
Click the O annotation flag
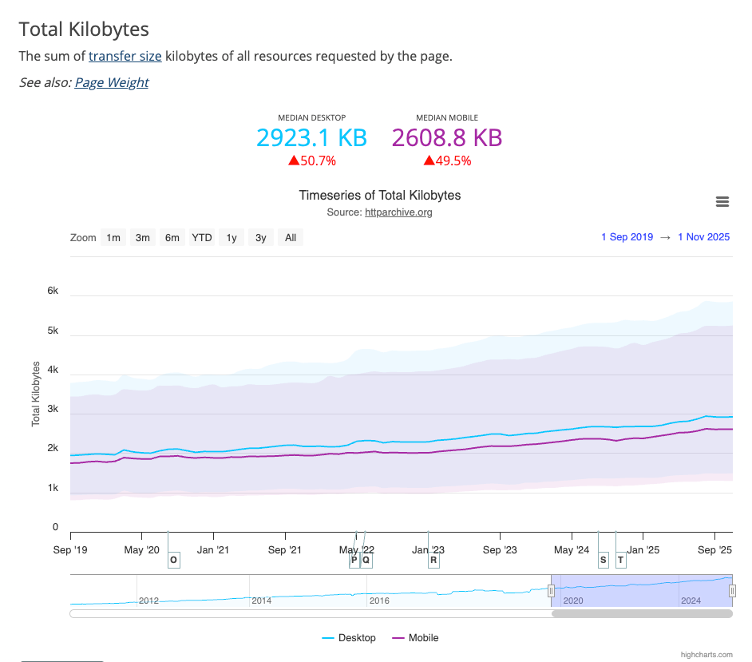[173, 560]
